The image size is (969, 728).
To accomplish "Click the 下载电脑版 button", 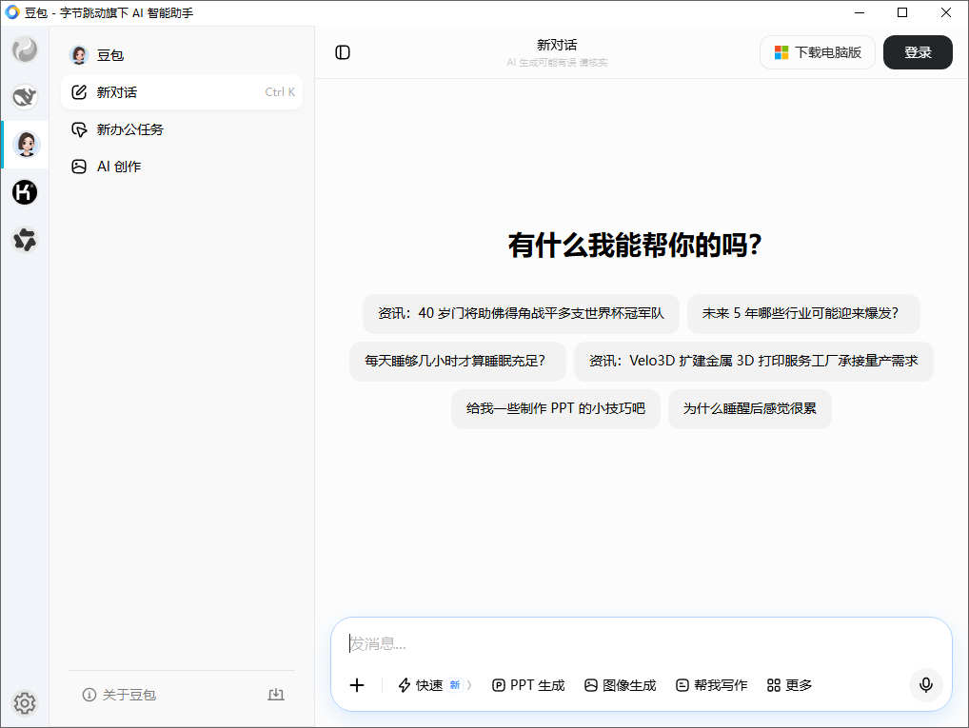I will [x=818, y=52].
